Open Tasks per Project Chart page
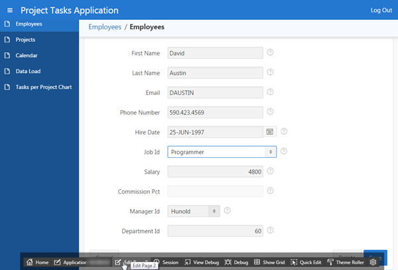The height and width of the screenshot is (270, 398). click(x=39, y=87)
